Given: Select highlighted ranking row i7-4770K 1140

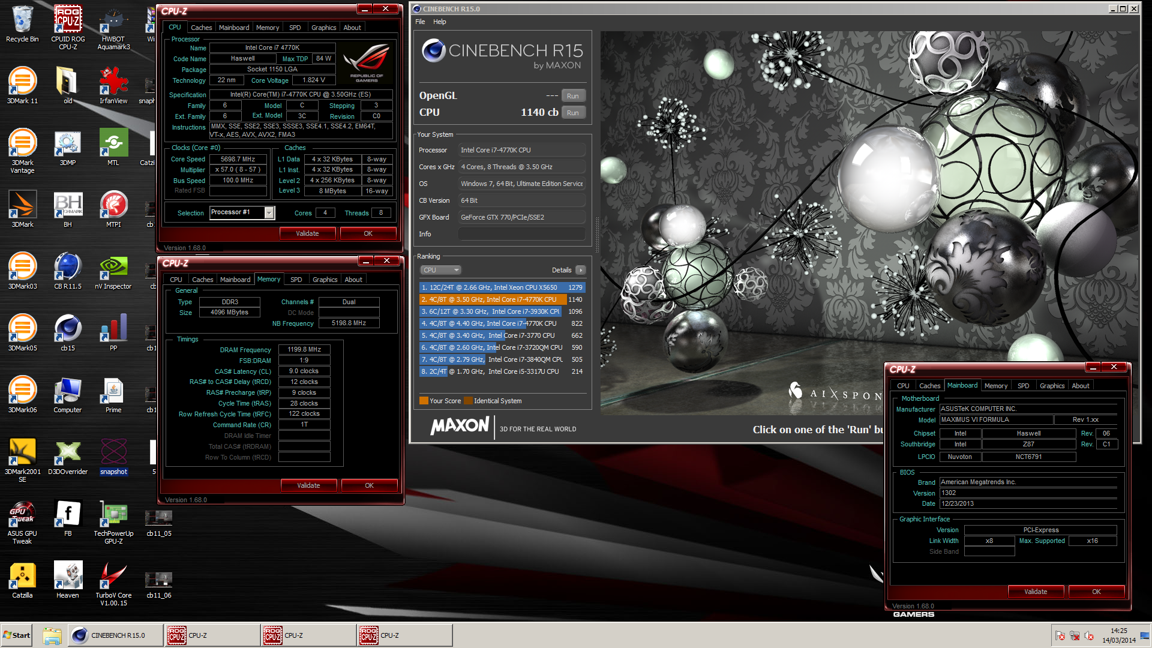Looking at the screenshot, I should coord(502,299).
